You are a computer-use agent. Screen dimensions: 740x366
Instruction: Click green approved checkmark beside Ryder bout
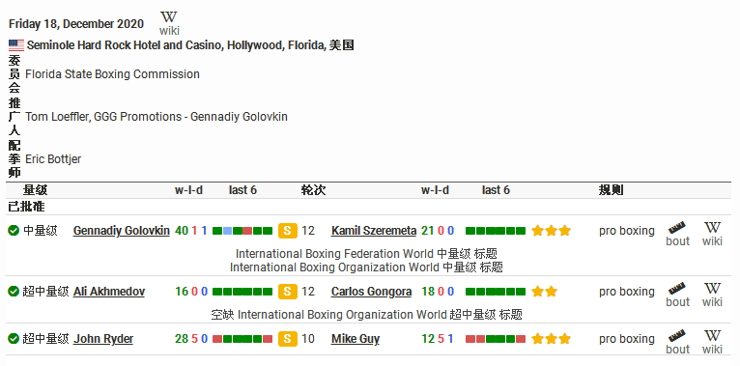[14, 339]
